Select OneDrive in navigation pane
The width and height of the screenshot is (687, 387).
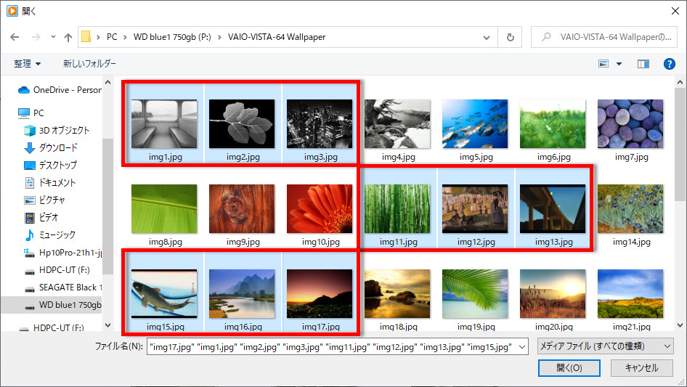61,90
